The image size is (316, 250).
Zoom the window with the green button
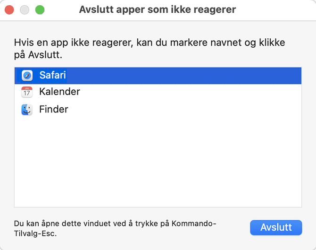40,10
